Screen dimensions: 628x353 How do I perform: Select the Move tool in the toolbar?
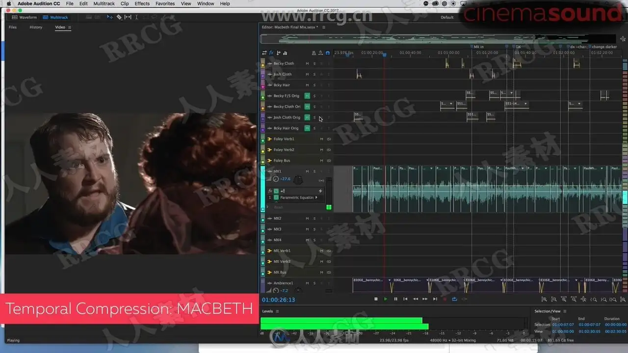110,17
